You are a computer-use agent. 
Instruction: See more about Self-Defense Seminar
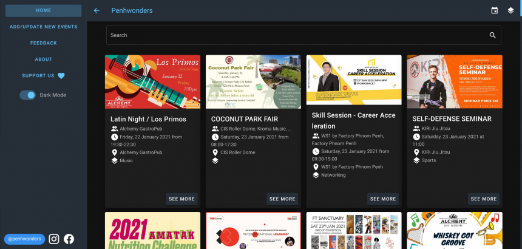[x=484, y=199]
